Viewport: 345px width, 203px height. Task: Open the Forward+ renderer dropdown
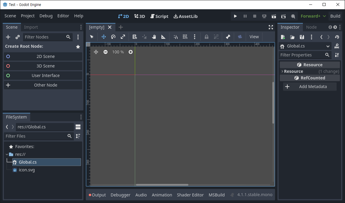[x=313, y=16]
